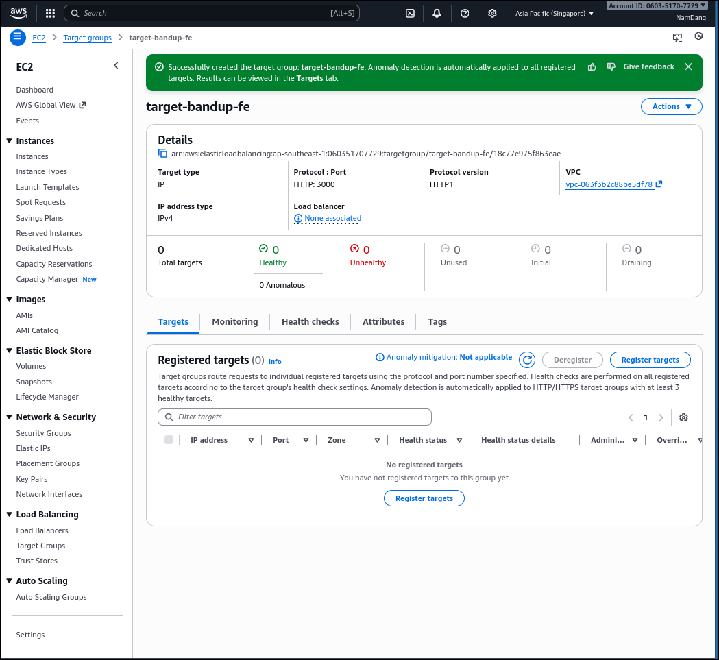Open the notifications bell
The image size is (719, 660).
(437, 13)
